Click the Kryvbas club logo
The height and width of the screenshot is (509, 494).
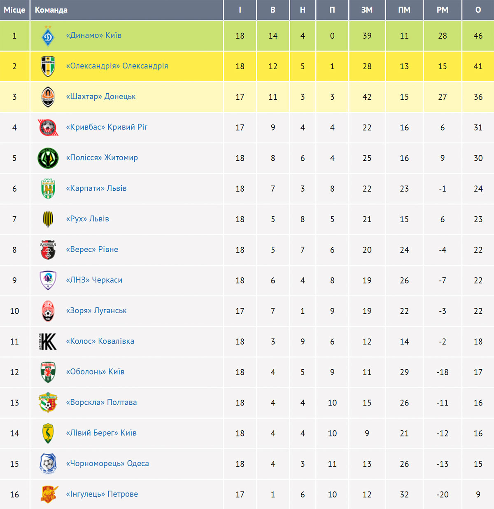tap(48, 127)
